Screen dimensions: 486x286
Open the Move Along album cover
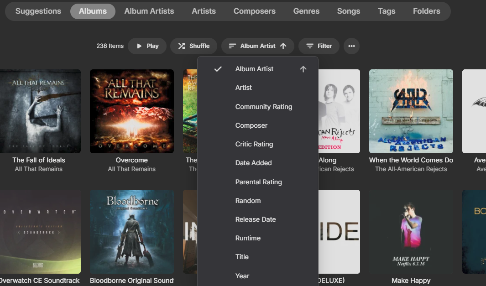pyautogui.click(x=339, y=111)
